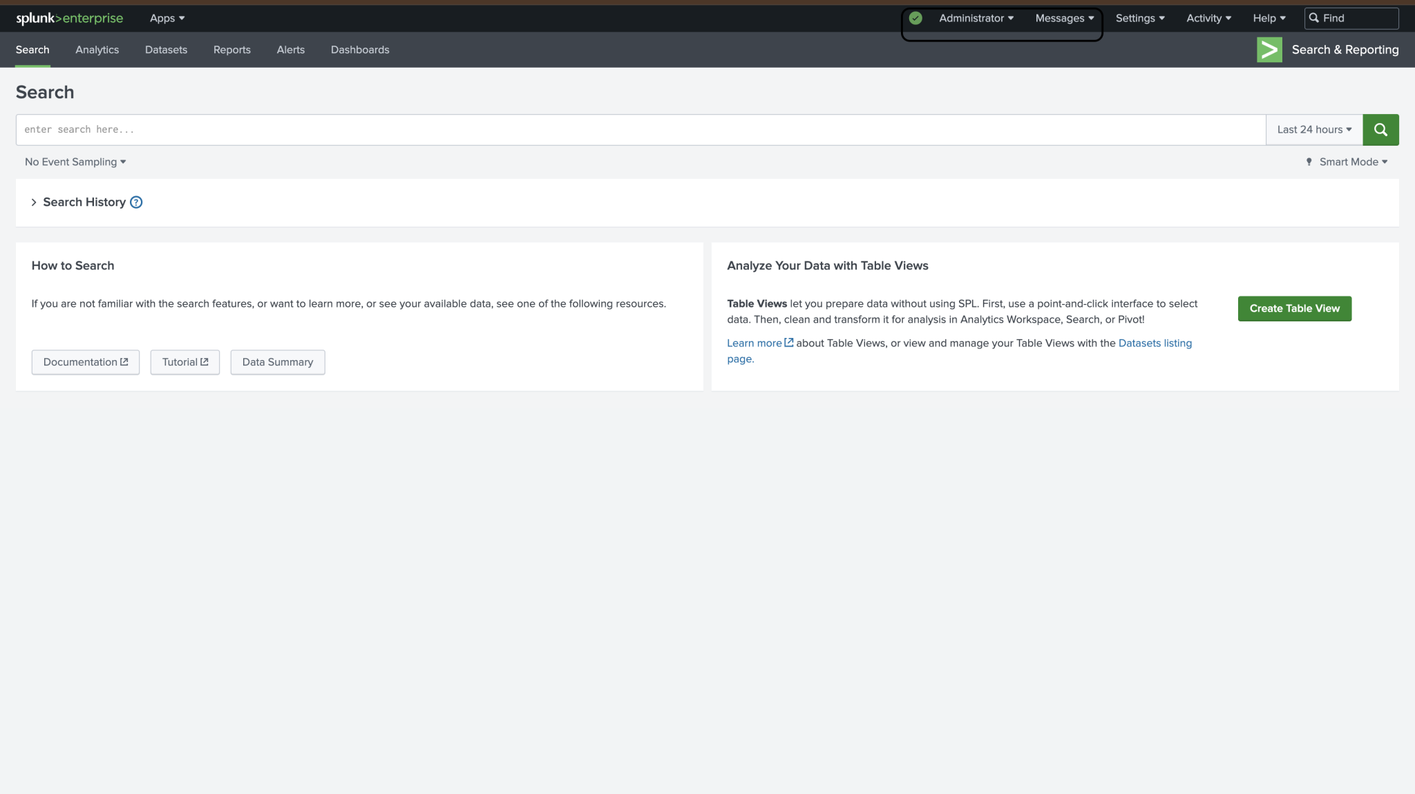Click the green checkmark status icon

915,17
